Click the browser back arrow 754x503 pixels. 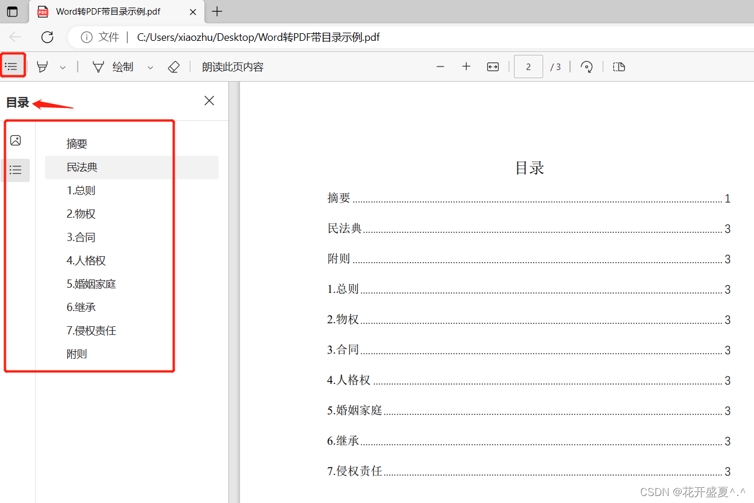tap(15, 37)
